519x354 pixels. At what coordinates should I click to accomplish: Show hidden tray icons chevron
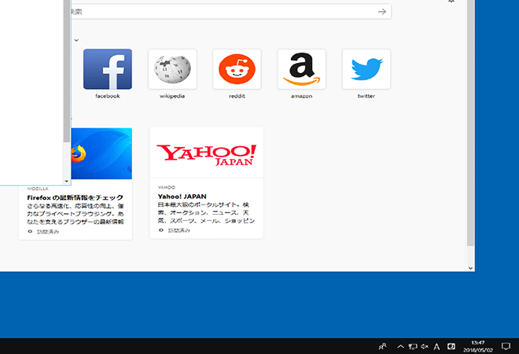(400, 346)
